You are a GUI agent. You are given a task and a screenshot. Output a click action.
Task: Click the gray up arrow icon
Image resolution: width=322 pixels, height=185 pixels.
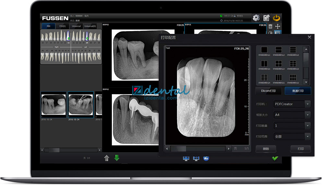[107, 158]
